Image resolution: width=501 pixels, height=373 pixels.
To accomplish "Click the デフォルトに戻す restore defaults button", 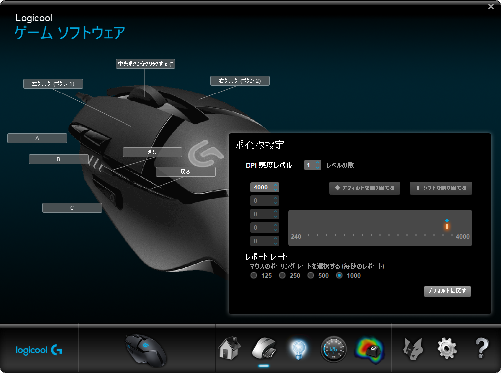I will [x=447, y=291].
